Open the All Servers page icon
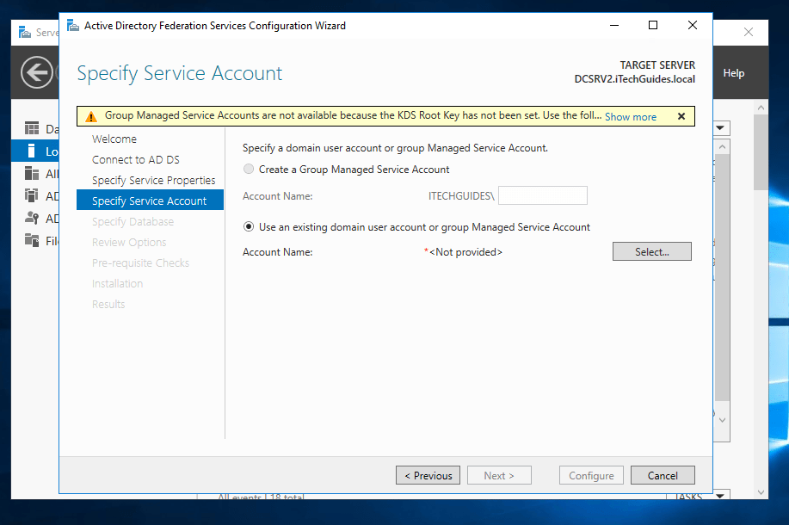The height and width of the screenshot is (525, 789). coord(32,173)
